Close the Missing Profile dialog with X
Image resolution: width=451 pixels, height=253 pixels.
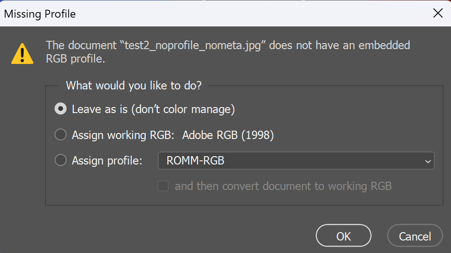coord(438,13)
